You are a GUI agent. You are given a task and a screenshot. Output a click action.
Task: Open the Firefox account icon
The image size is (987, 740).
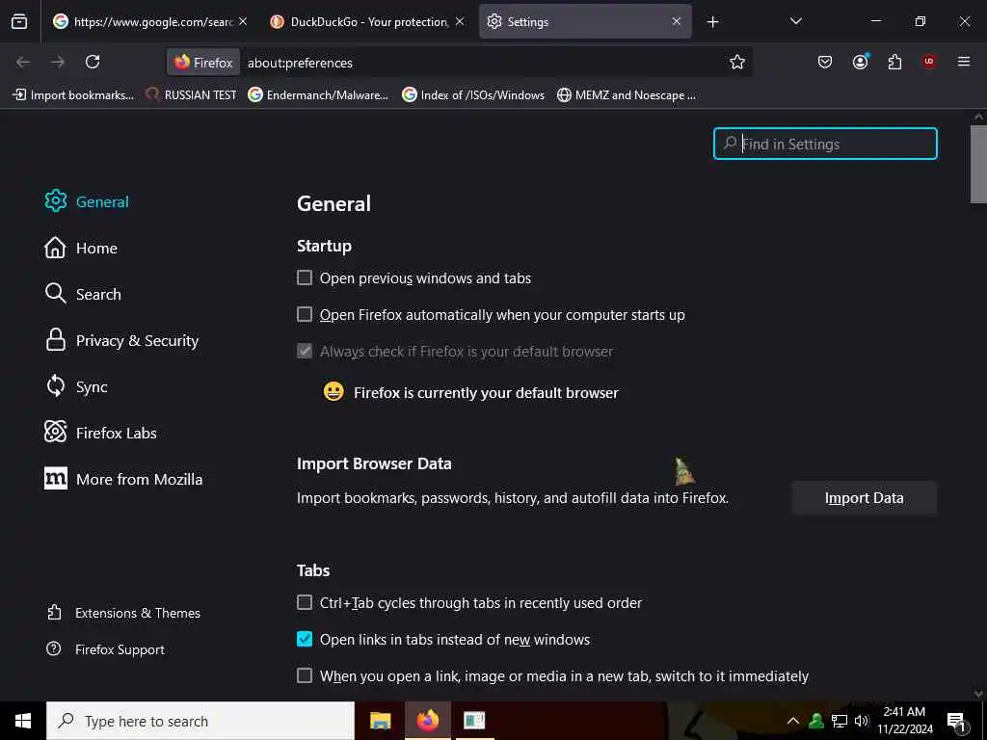(x=860, y=62)
